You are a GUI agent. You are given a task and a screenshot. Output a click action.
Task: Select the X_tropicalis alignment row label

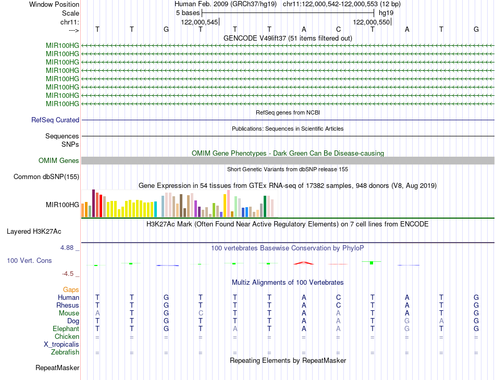click(x=61, y=345)
